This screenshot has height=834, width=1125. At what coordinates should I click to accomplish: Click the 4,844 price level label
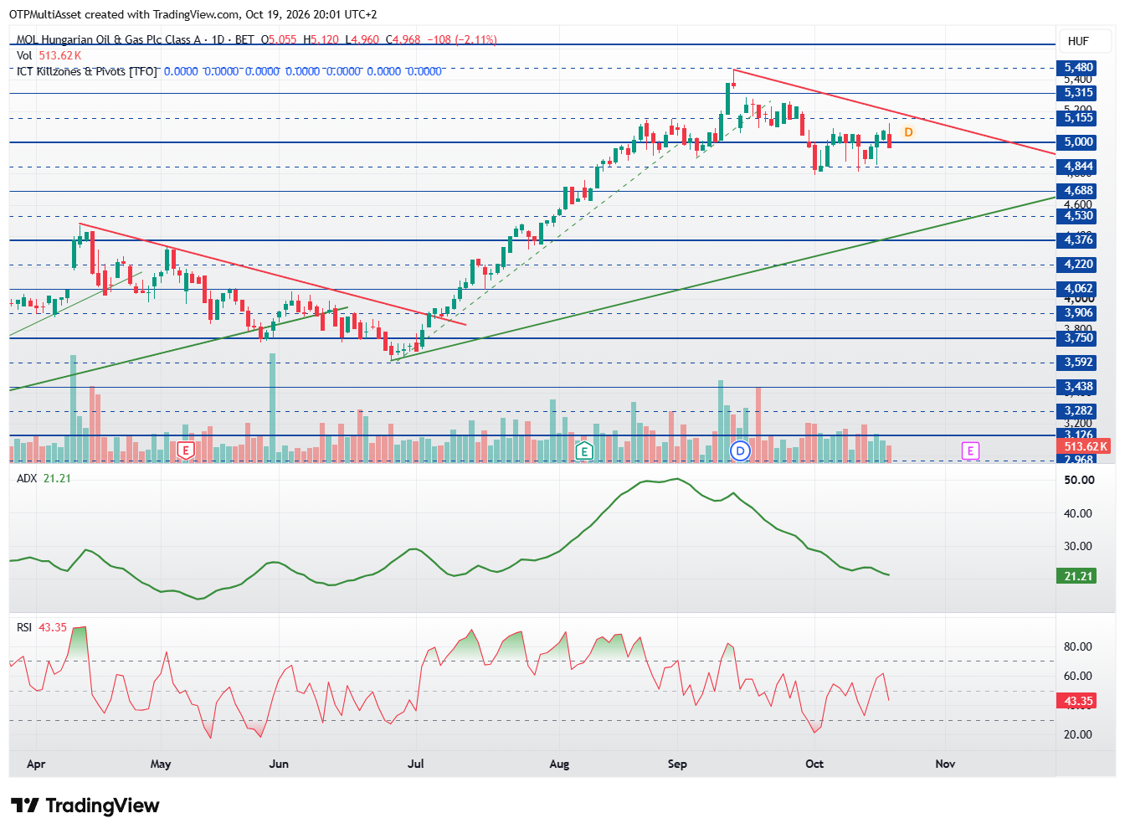[x=1078, y=167]
